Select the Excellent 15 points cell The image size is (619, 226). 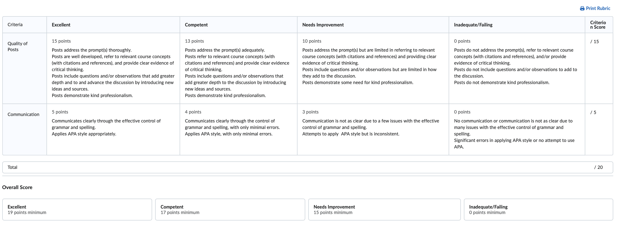113,68
